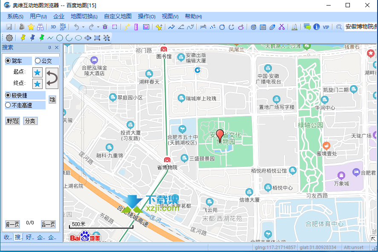Open the VIP toolbar item
Screen dimensions: 378x252
click(x=326, y=27)
